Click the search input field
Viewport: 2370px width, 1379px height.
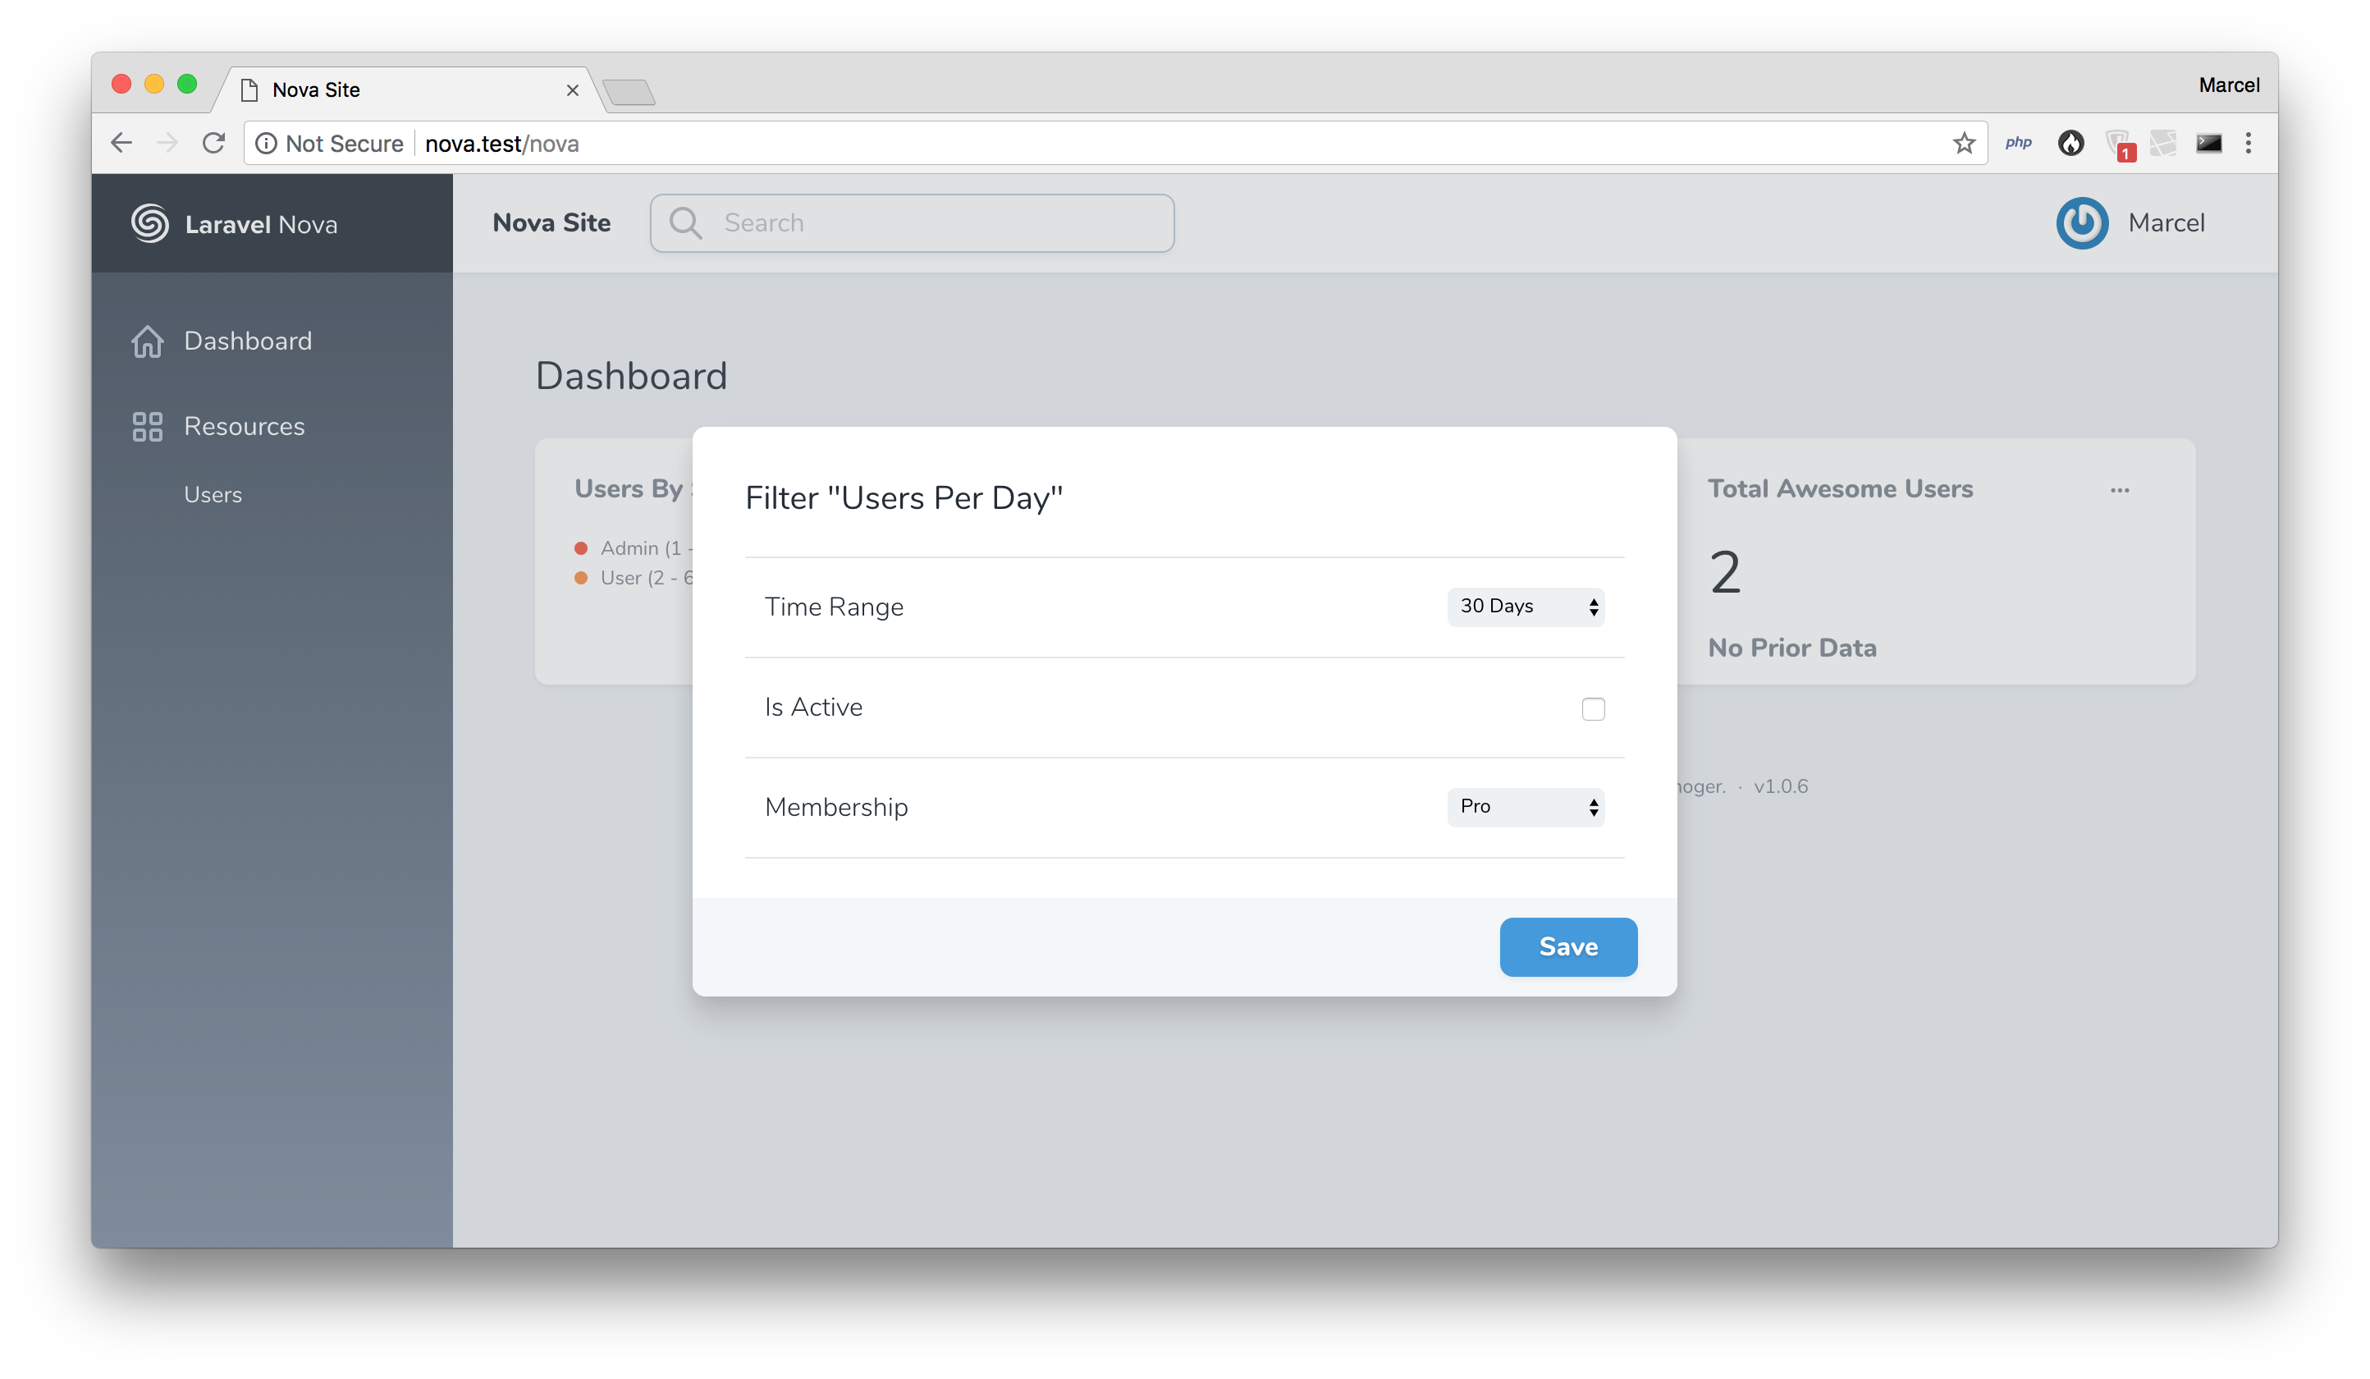(914, 223)
